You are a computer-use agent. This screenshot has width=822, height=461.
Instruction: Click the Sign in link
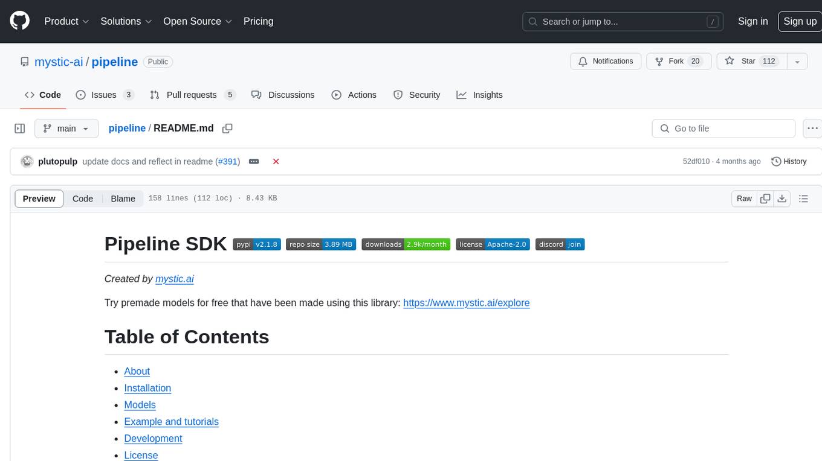click(752, 21)
